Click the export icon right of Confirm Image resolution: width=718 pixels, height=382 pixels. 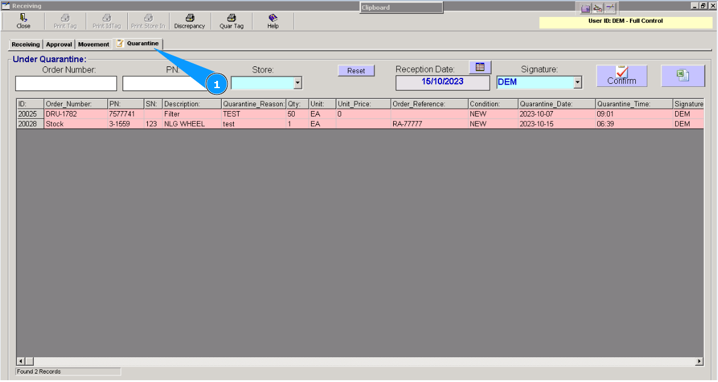pos(683,75)
